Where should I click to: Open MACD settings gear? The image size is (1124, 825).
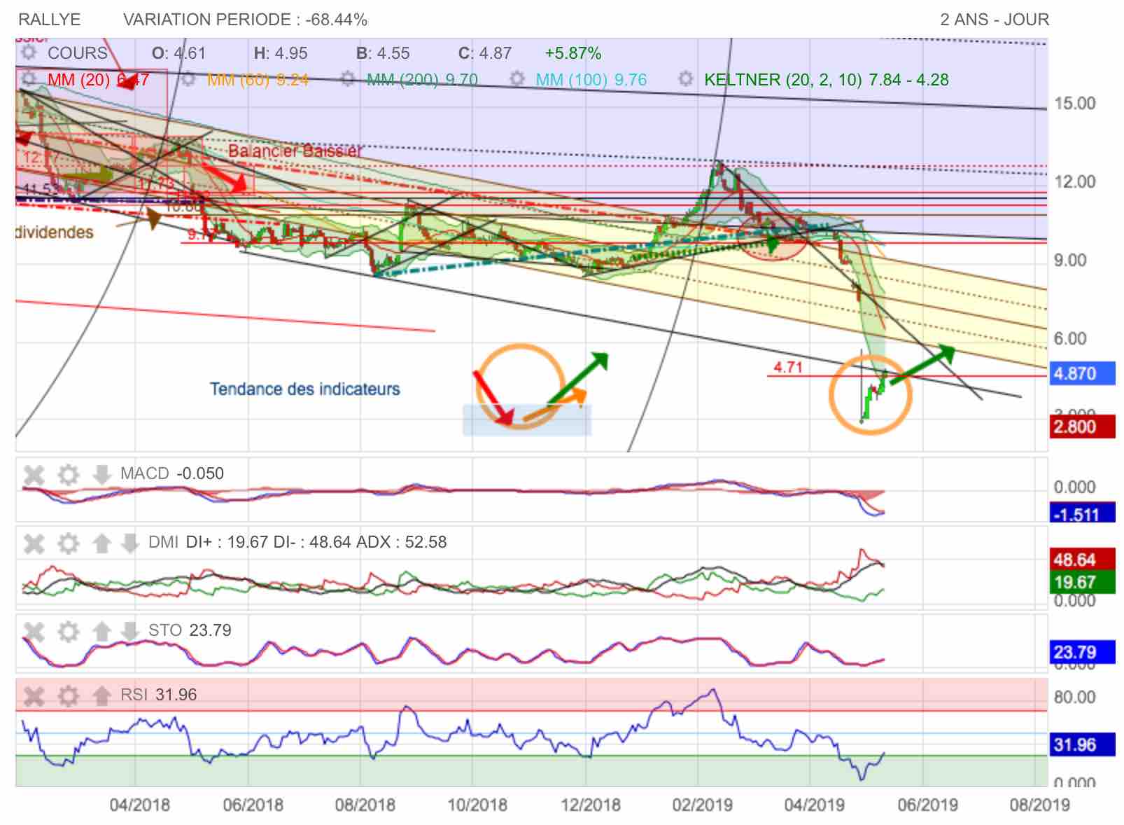[68, 475]
